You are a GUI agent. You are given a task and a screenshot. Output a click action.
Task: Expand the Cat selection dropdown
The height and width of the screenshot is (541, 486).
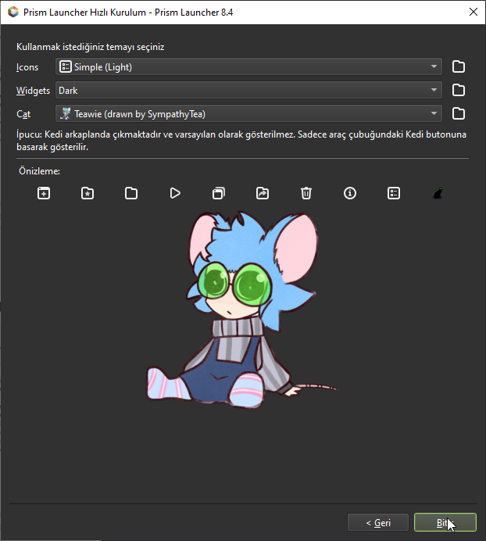click(x=248, y=114)
